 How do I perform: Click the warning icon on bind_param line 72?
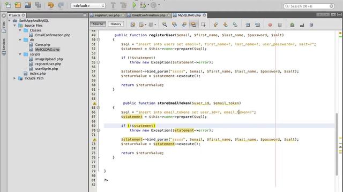point(94,140)
